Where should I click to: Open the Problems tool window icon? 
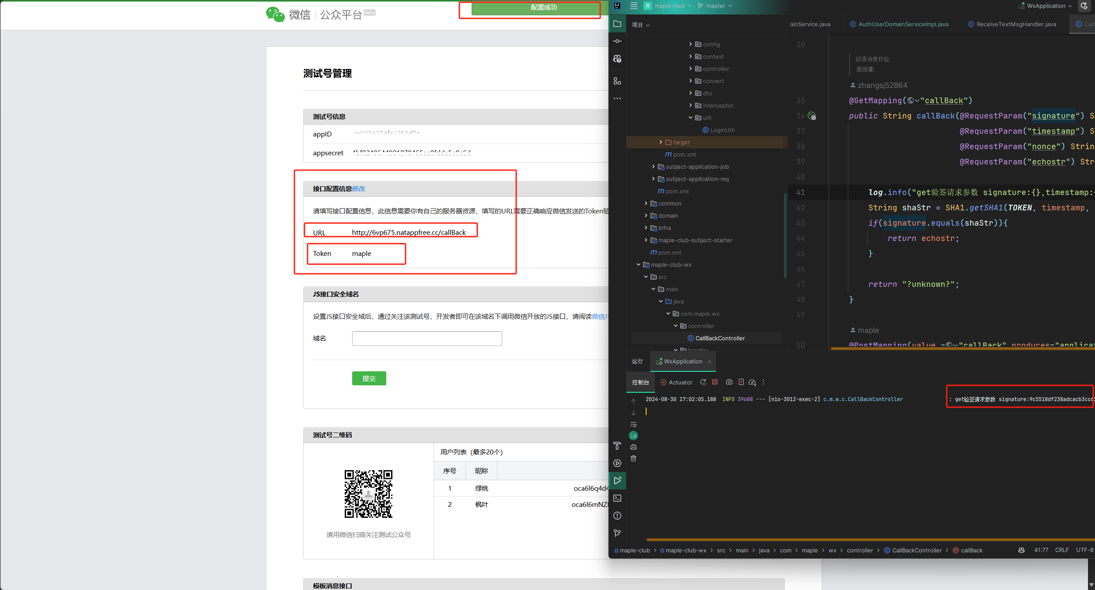tap(617, 516)
